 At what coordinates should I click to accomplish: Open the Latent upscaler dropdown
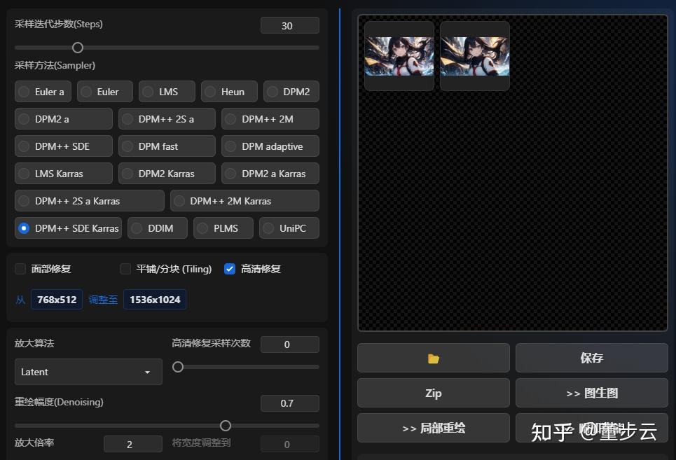click(88, 372)
